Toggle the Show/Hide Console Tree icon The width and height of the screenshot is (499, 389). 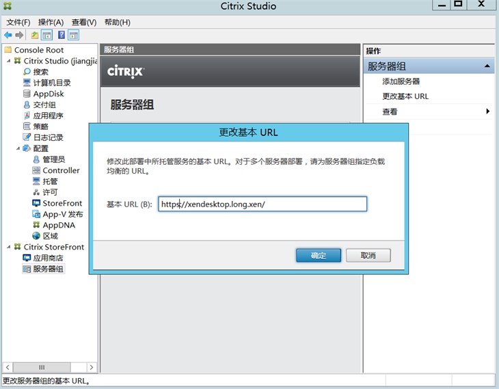coord(47,35)
